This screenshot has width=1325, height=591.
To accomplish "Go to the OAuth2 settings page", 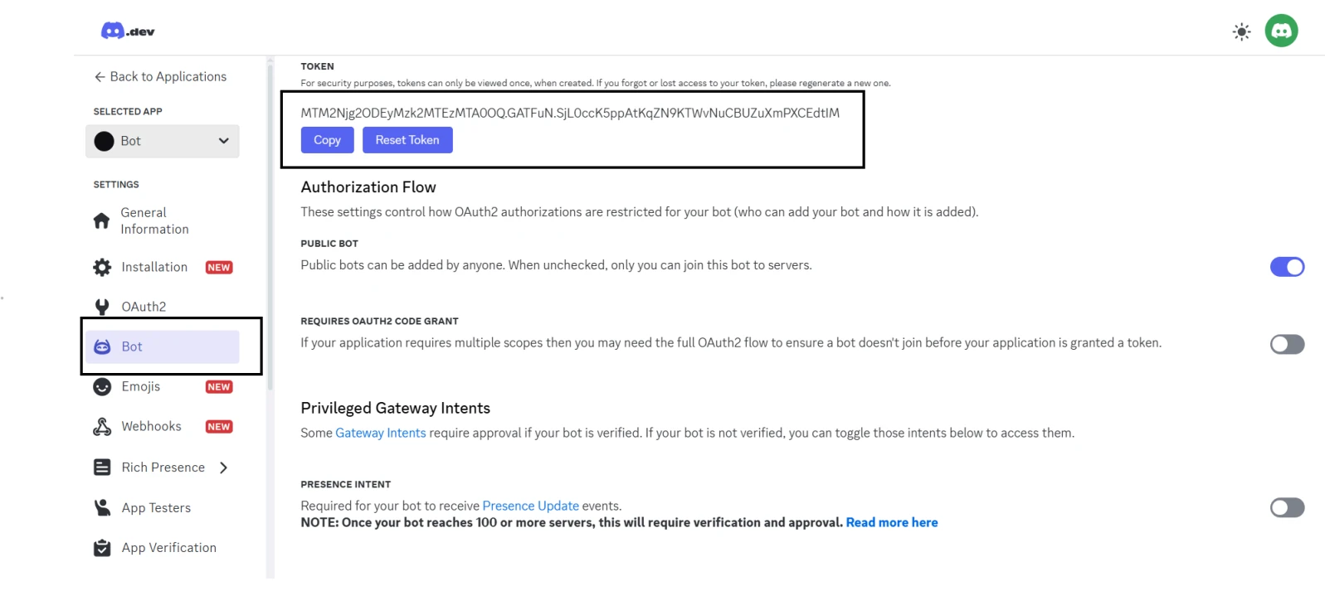I will click(x=144, y=307).
